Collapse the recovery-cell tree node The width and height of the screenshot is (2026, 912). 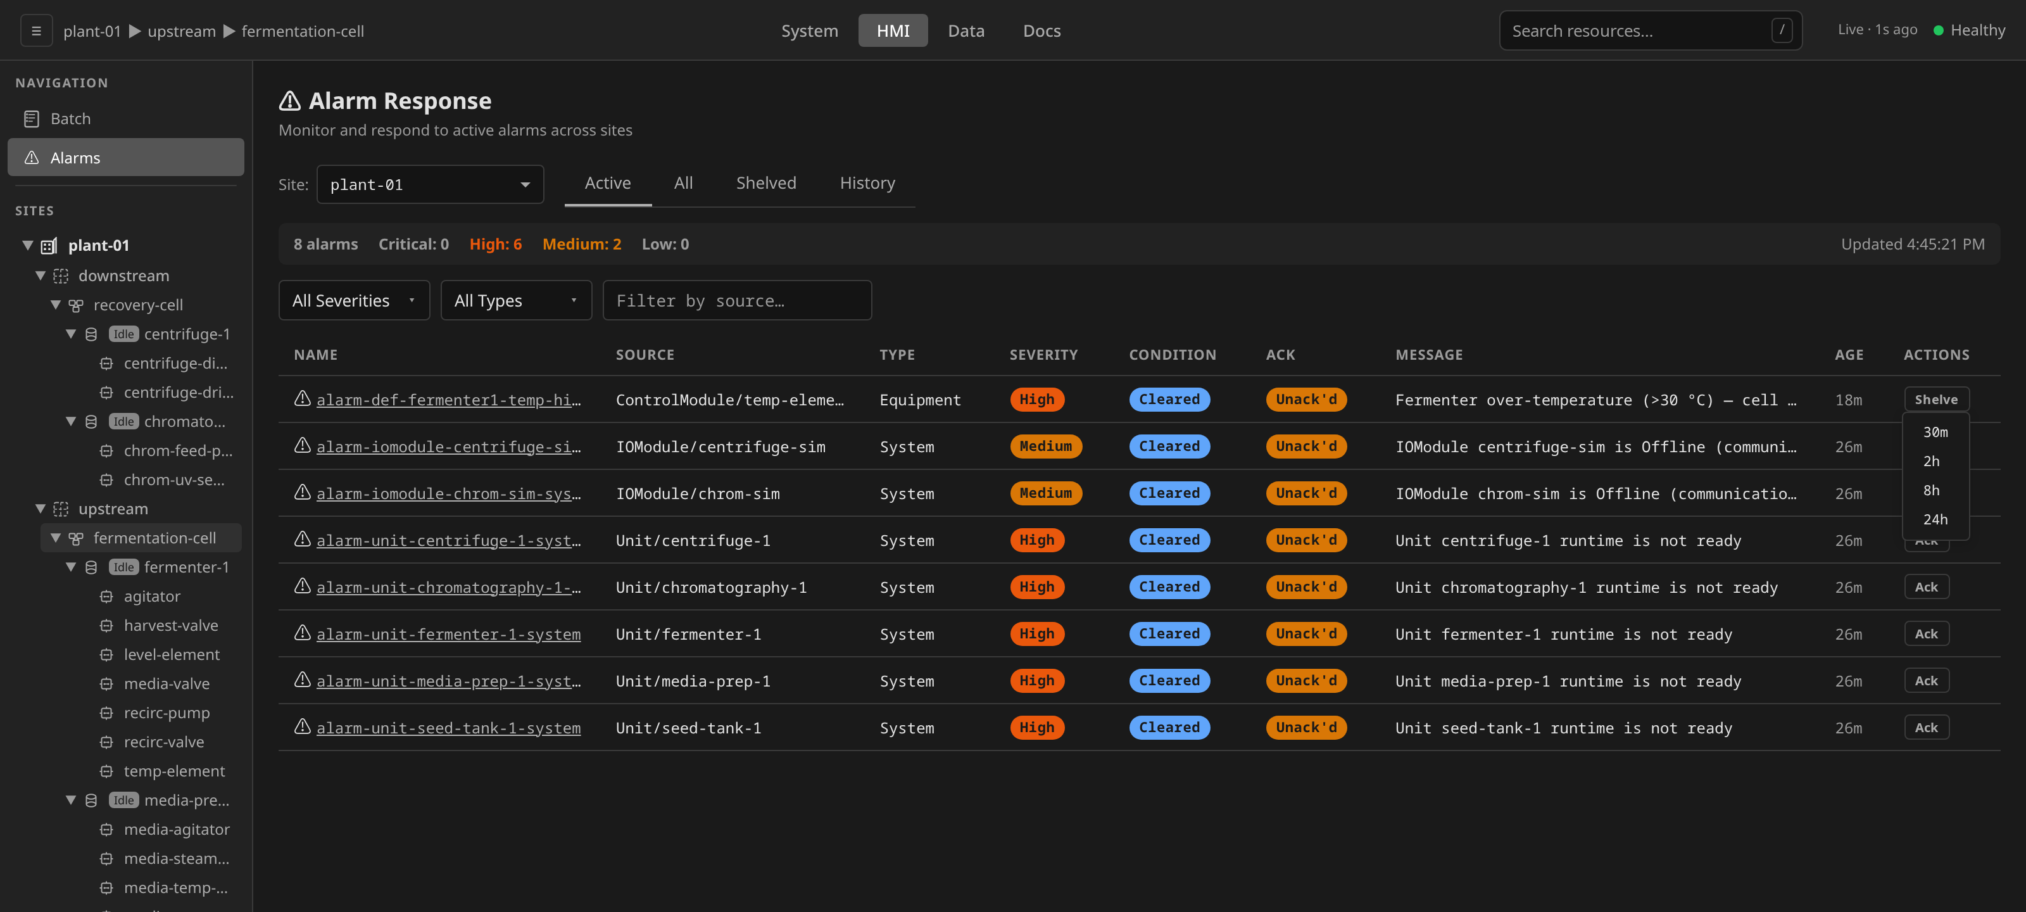pos(56,305)
